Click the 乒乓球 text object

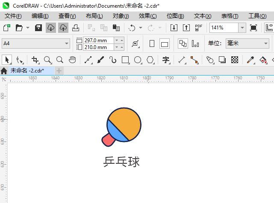[121, 162]
